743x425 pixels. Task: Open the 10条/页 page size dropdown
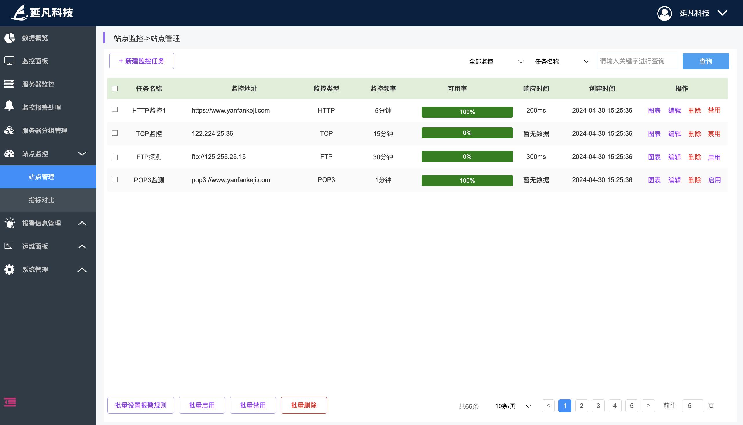click(512, 406)
